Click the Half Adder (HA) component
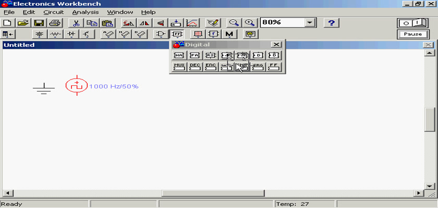 point(179,55)
